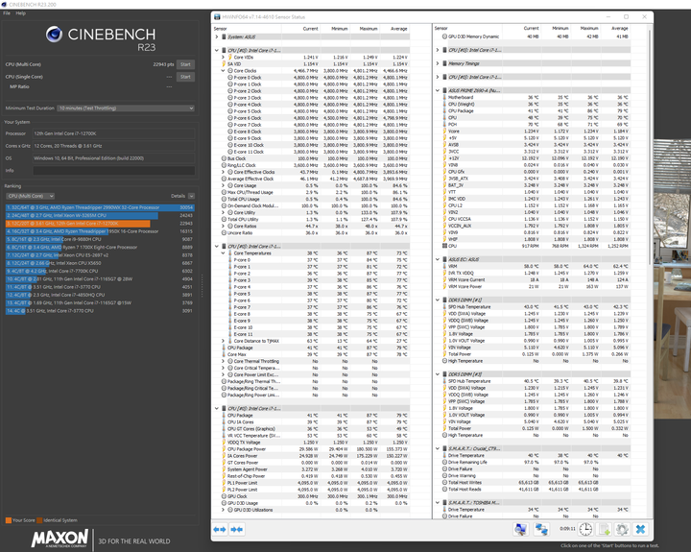Click the log file with plus icon
This screenshot has height=552, width=691.
[604, 529]
